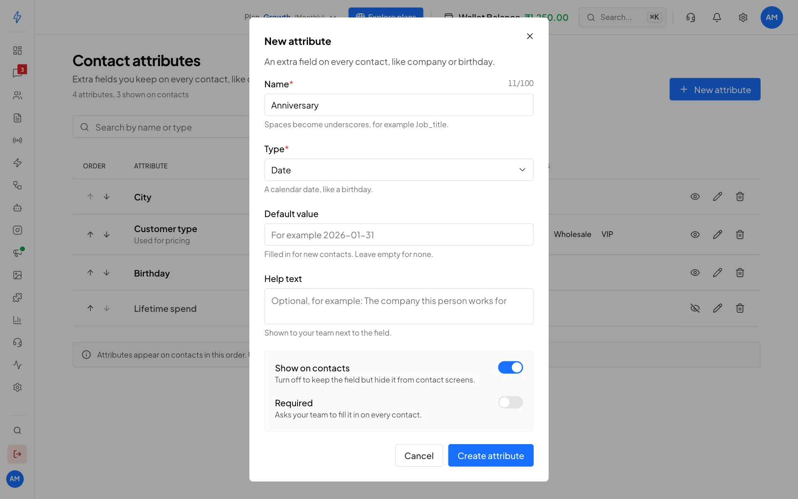Open the AM profile avatar in top bar
This screenshot has width=798, height=499.
[x=772, y=17]
